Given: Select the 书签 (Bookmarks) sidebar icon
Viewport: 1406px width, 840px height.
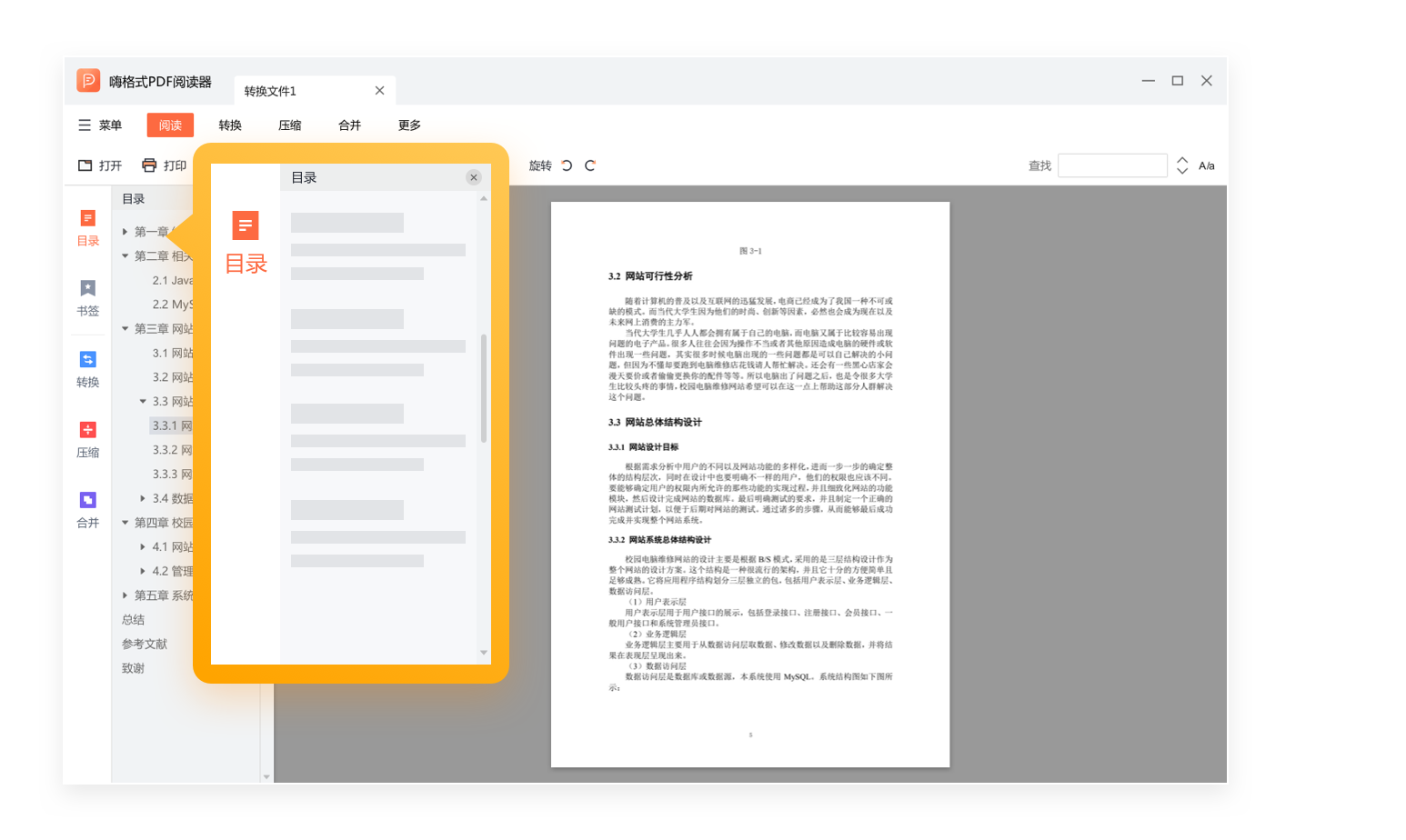Looking at the screenshot, I should (x=87, y=288).
